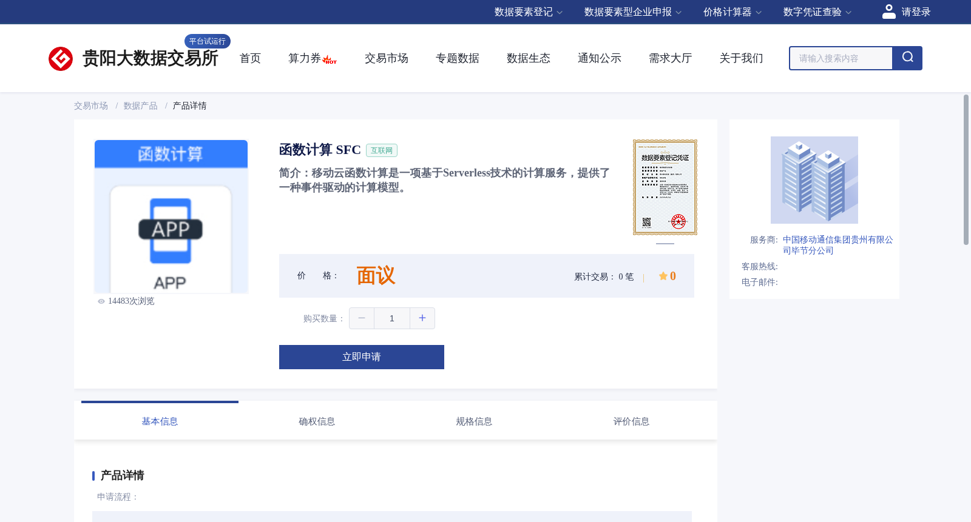Click the 请登录 link
This screenshot has height=522, width=971.
[x=916, y=12]
